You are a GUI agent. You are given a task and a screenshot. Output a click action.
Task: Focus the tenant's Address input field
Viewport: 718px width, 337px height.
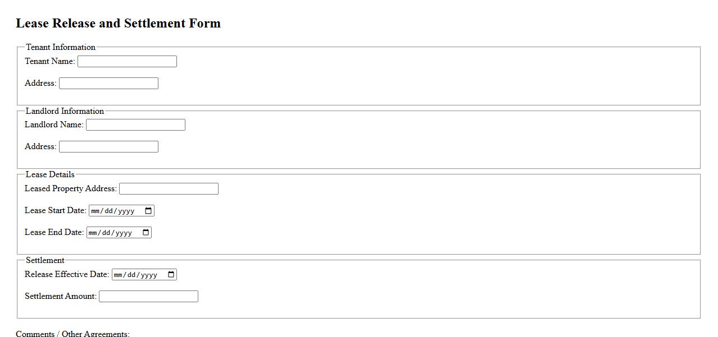(108, 84)
